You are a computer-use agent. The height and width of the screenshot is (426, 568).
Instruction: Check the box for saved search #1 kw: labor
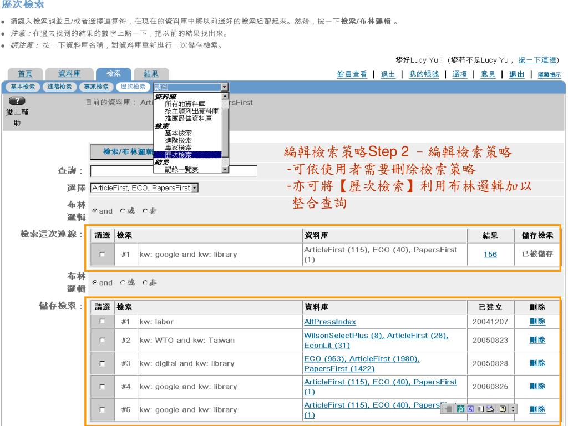[102, 322]
